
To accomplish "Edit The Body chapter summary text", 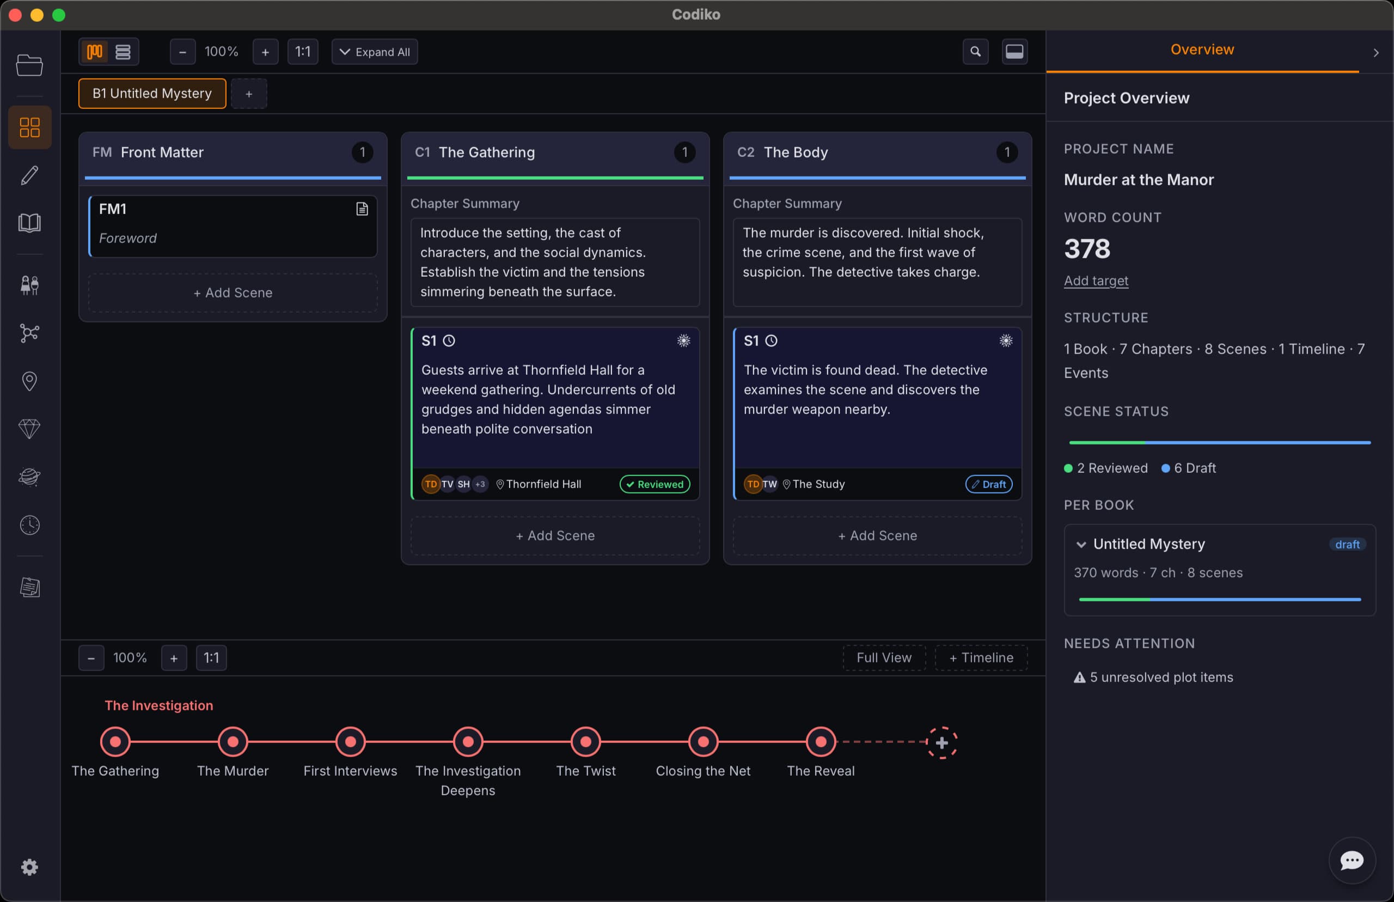I will point(877,262).
